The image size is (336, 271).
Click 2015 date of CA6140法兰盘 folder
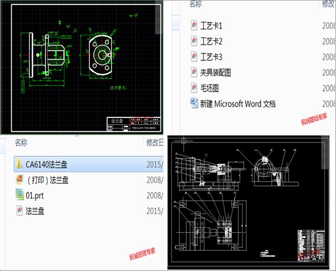pos(155,164)
